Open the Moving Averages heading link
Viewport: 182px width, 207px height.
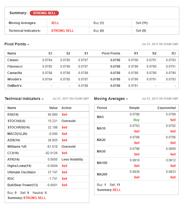pyautogui.click(x=111, y=99)
